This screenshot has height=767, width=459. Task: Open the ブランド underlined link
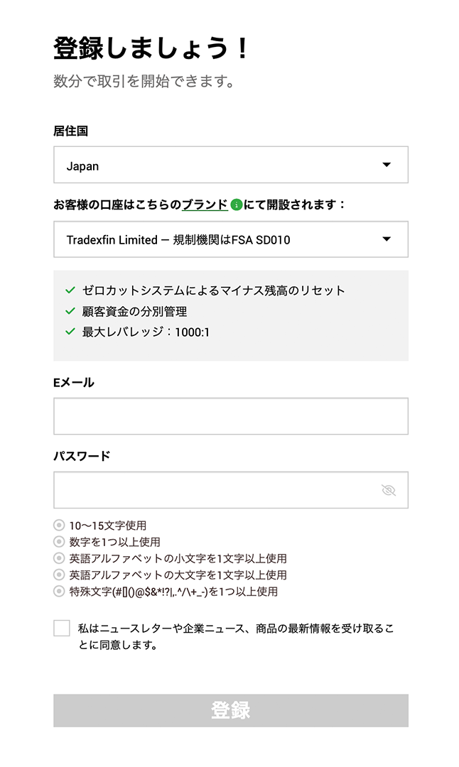tap(205, 205)
